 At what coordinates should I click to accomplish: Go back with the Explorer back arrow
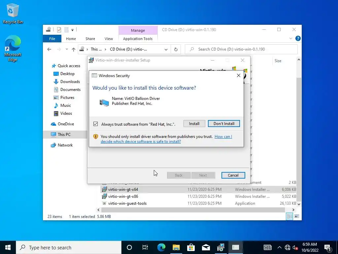[49, 49]
